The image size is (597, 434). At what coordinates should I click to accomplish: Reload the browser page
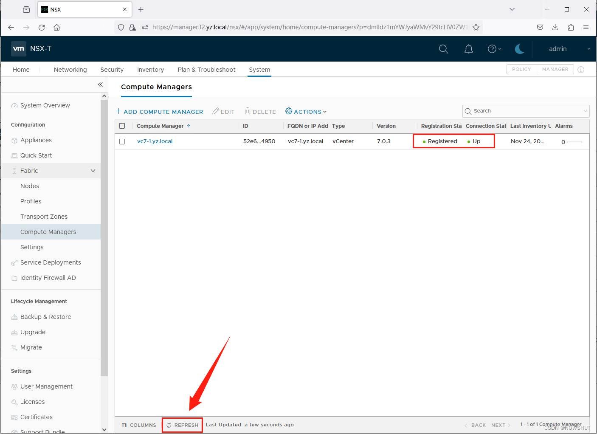tap(42, 27)
